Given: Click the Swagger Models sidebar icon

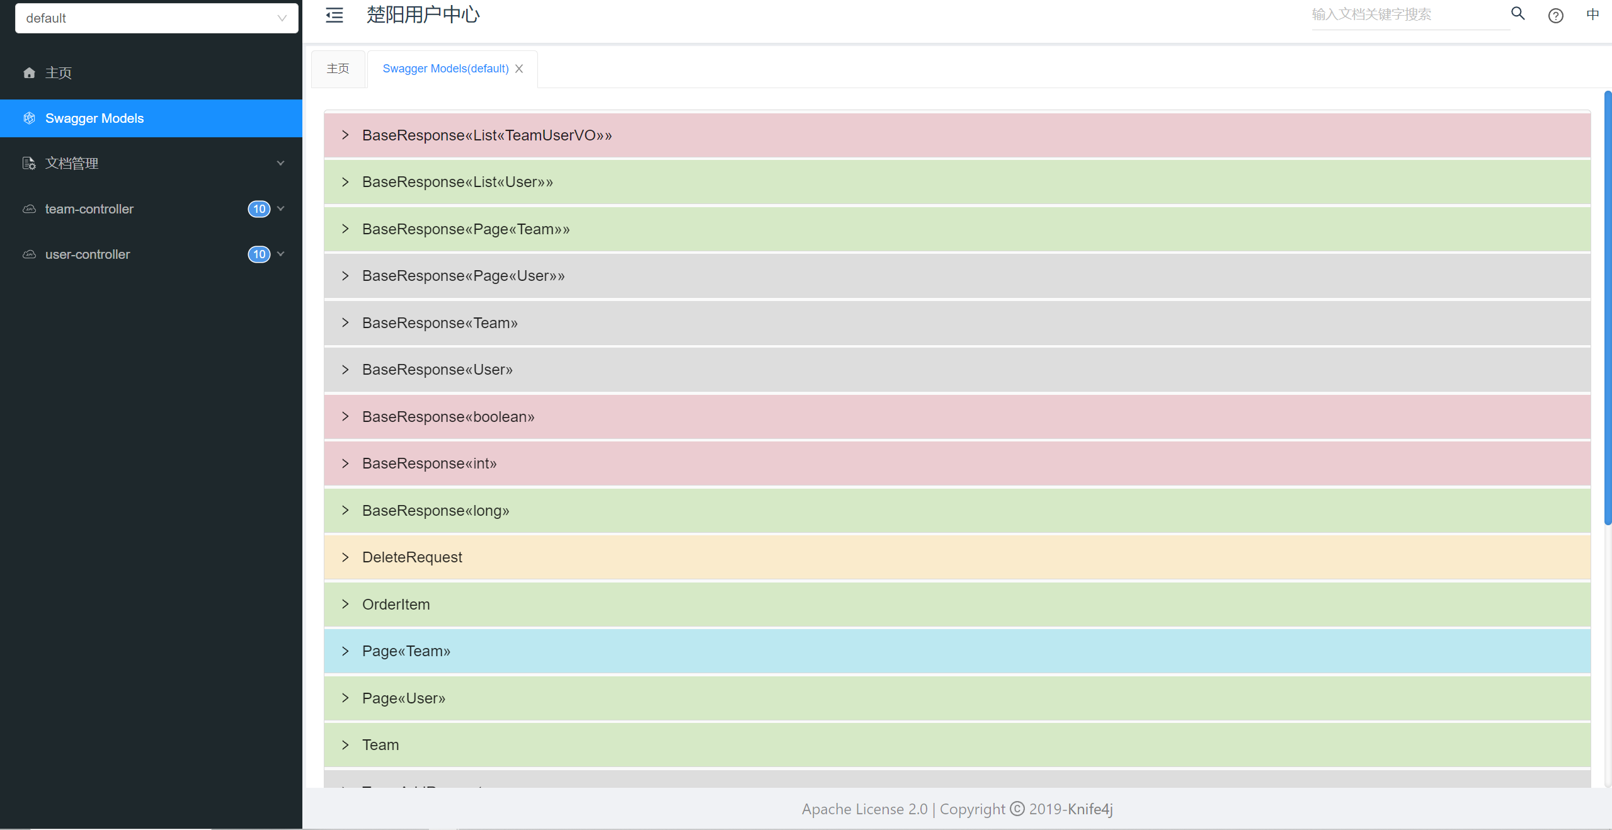Looking at the screenshot, I should pos(29,118).
